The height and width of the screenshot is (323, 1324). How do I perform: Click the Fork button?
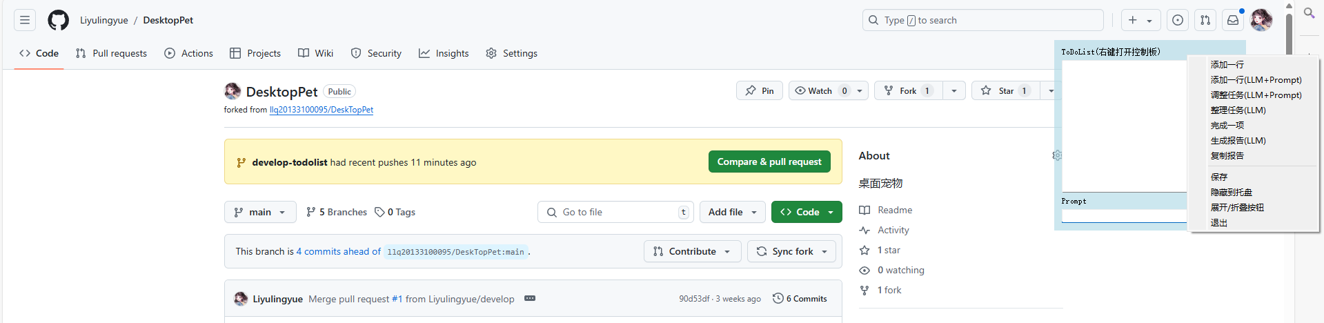pyautogui.click(x=908, y=90)
